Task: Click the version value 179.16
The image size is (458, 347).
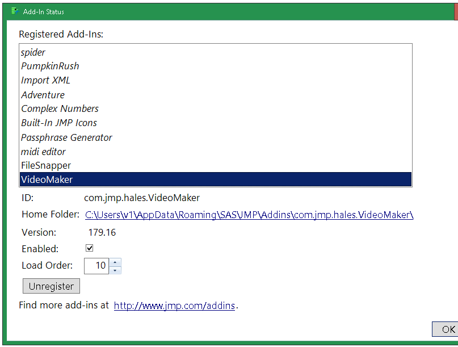Action: click(x=102, y=232)
